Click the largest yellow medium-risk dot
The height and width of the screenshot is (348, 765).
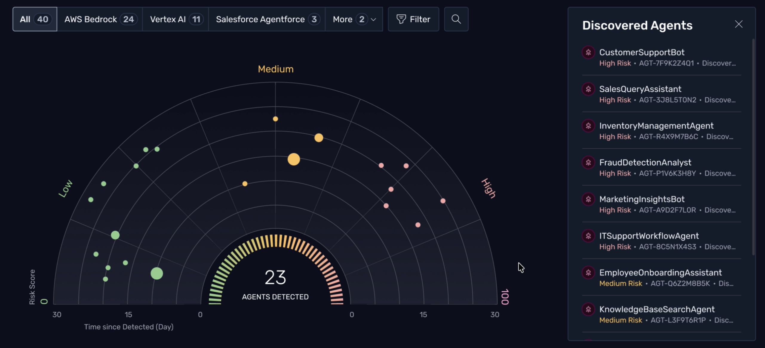[294, 159]
